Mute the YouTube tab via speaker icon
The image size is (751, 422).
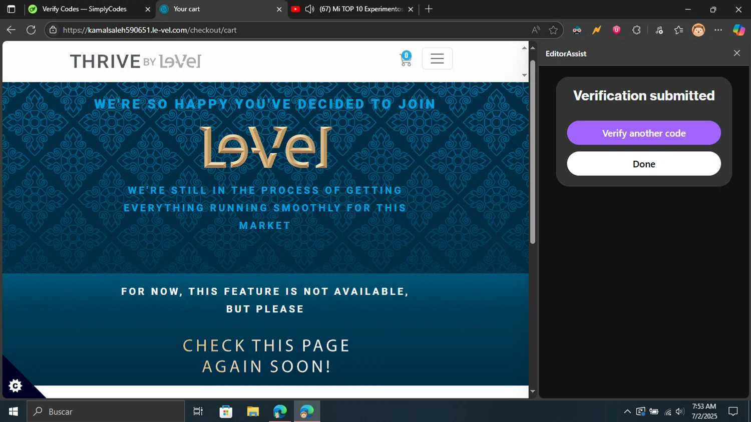(309, 9)
